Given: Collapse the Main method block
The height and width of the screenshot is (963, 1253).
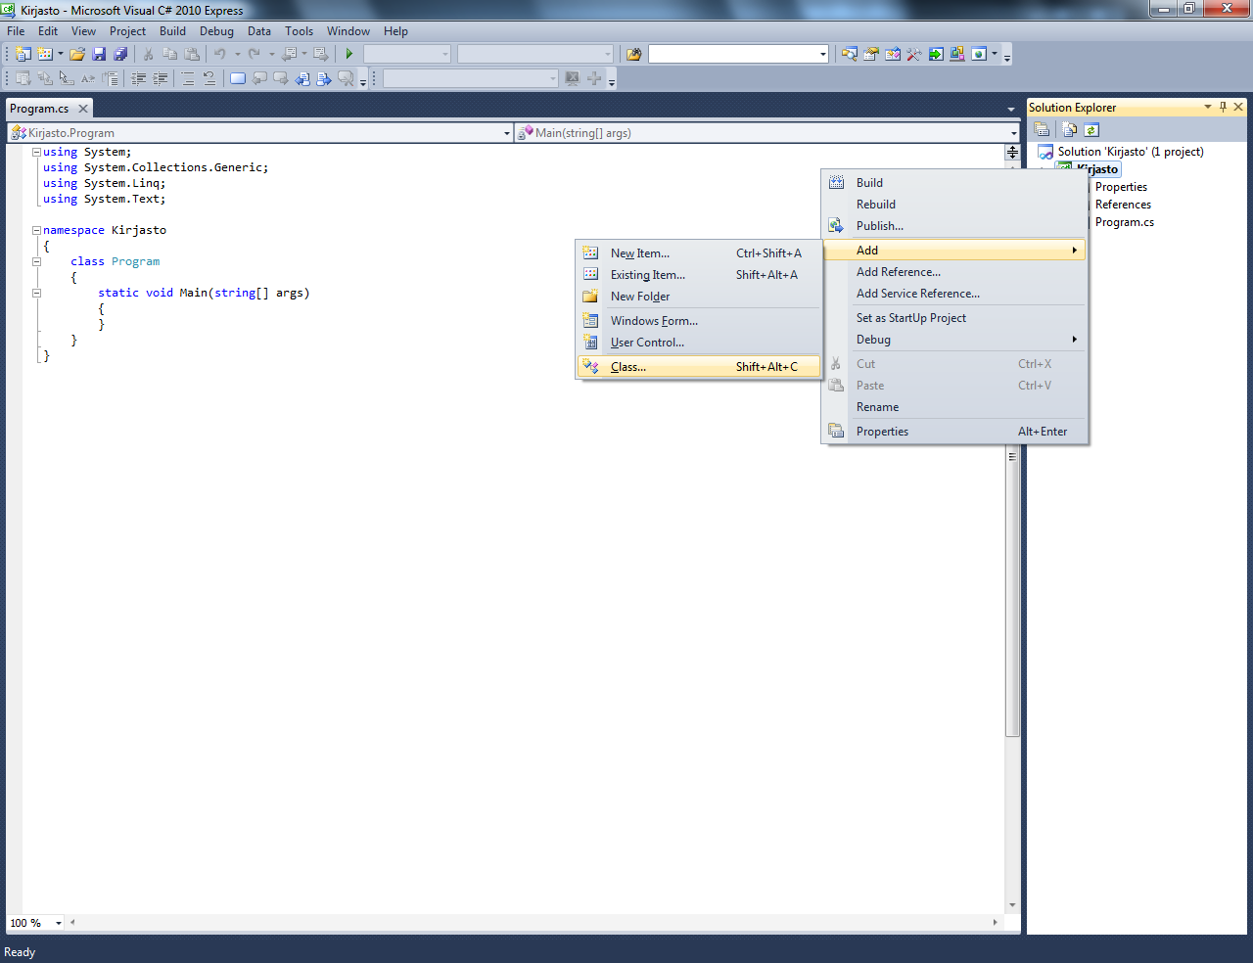Looking at the screenshot, I should coord(36,293).
